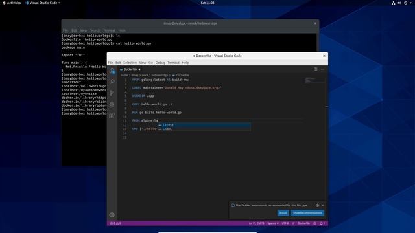This screenshot has height=233, width=415.
Task: Click the 'home' breadcrumb segment
Action: pyautogui.click(x=124, y=75)
